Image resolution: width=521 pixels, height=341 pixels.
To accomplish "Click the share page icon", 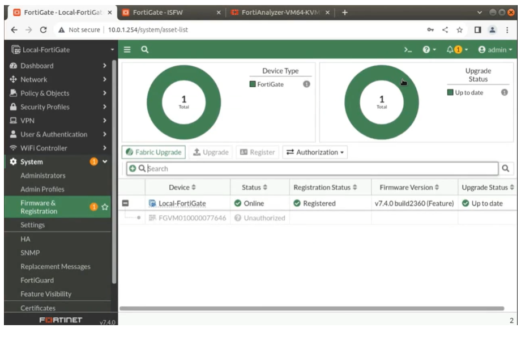I will click(445, 29).
